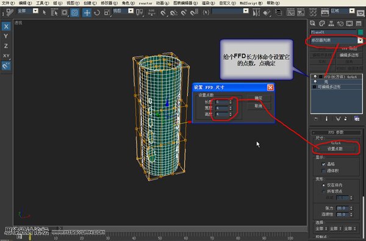Restrict to X axis button

(6, 26)
